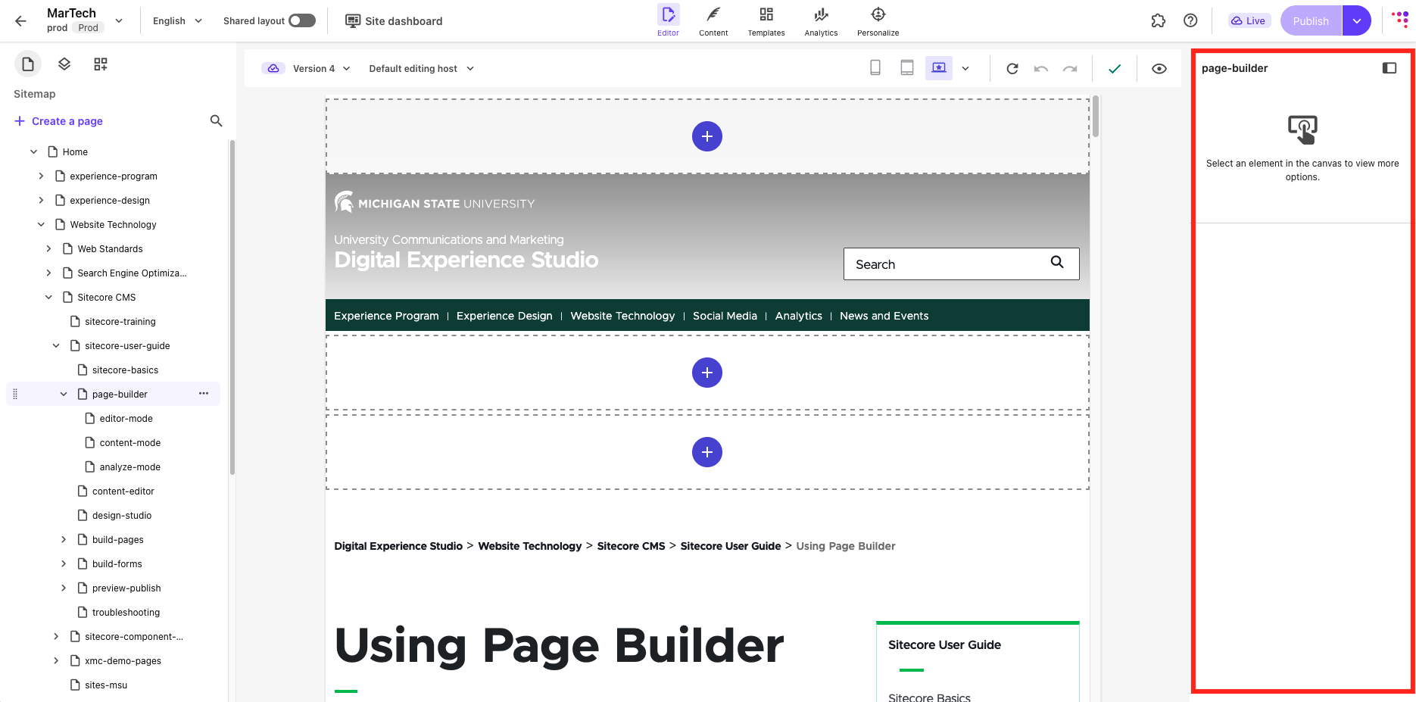The image size is (1416, 702).
Task: Toggle the Shared layout switch
Action: [x=302, y=20]
